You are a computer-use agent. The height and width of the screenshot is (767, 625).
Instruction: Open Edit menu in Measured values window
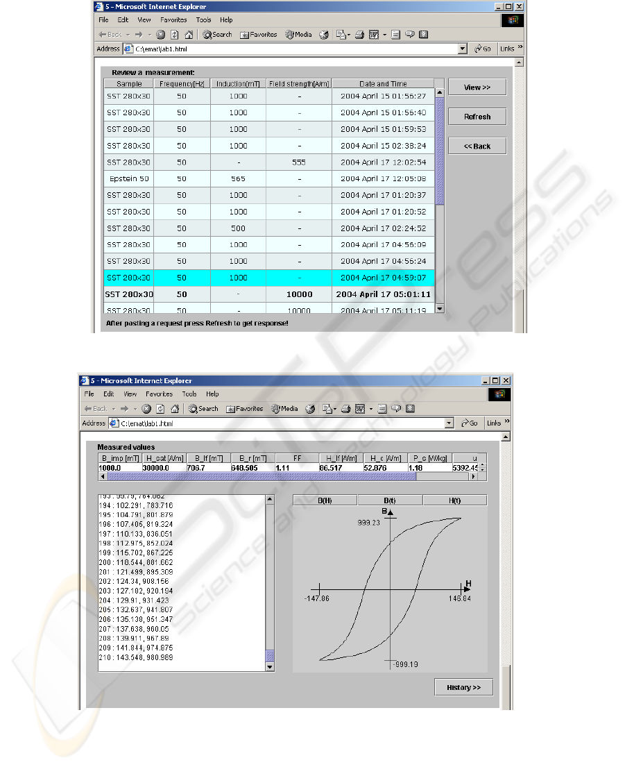click(108, 394)
